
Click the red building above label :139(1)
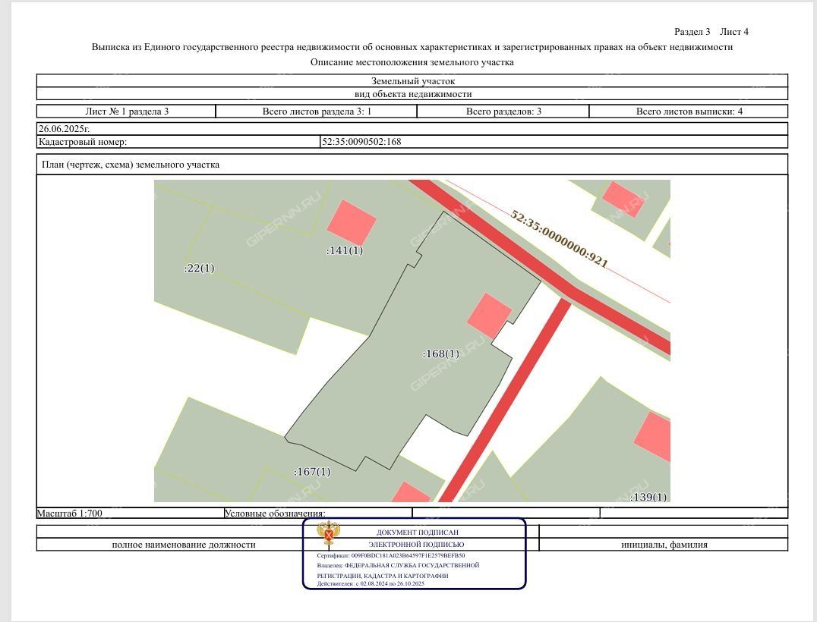coord(655,437)
